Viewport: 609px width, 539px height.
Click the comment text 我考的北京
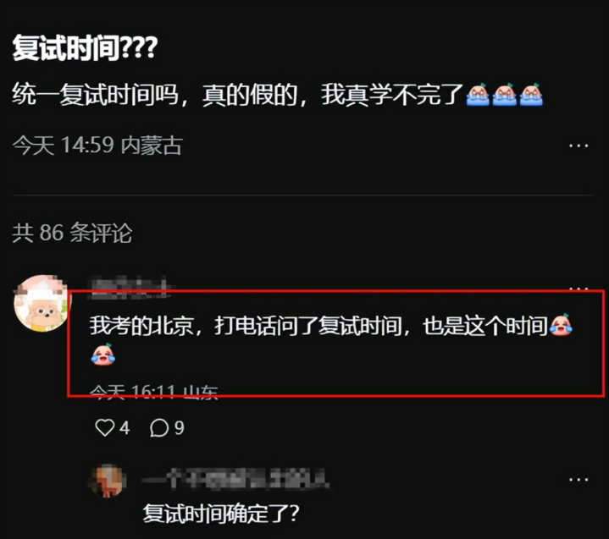click(141, 325)
